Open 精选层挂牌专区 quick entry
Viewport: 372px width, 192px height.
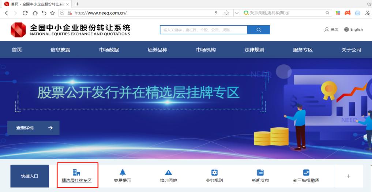[76, 180]
